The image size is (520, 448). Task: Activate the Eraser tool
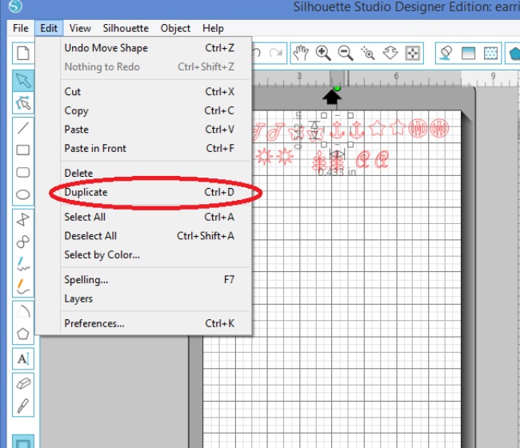23,384
